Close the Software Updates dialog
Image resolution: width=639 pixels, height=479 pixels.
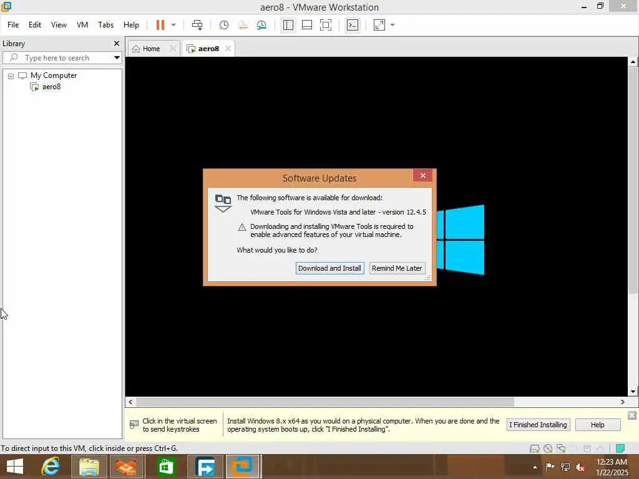click(x=422, y=175)
